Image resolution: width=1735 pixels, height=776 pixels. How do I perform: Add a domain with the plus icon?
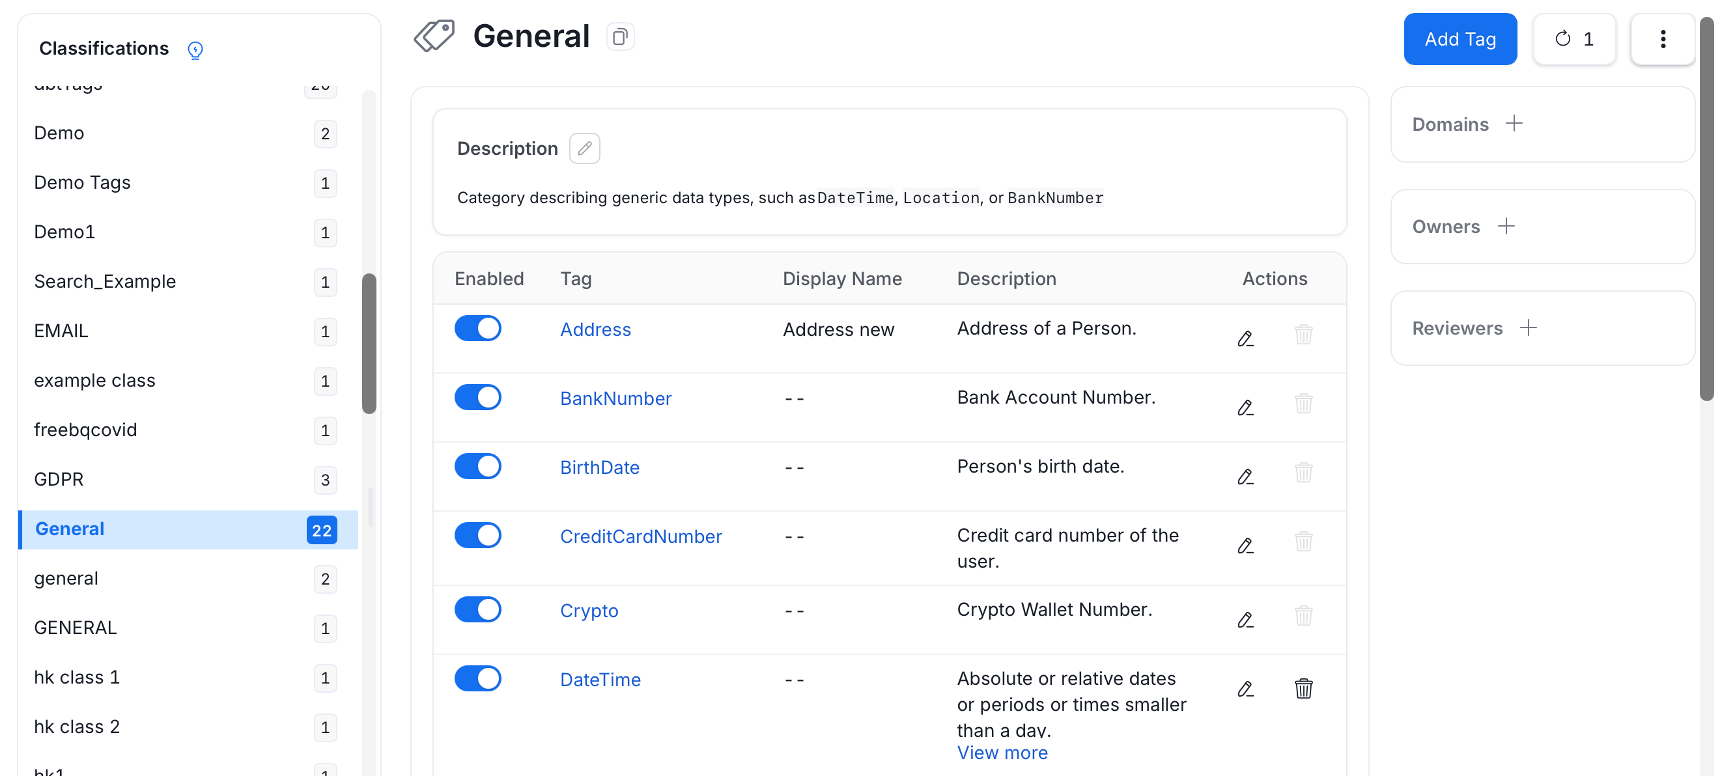click(x=1514, y=124)
